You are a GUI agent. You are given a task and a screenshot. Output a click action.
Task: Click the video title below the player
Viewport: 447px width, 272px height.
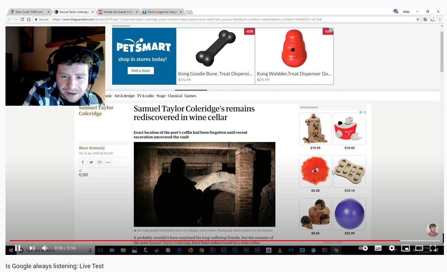point(54,266)
